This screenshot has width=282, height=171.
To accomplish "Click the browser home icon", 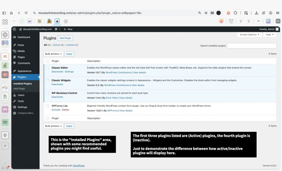I will pos(11,13).
